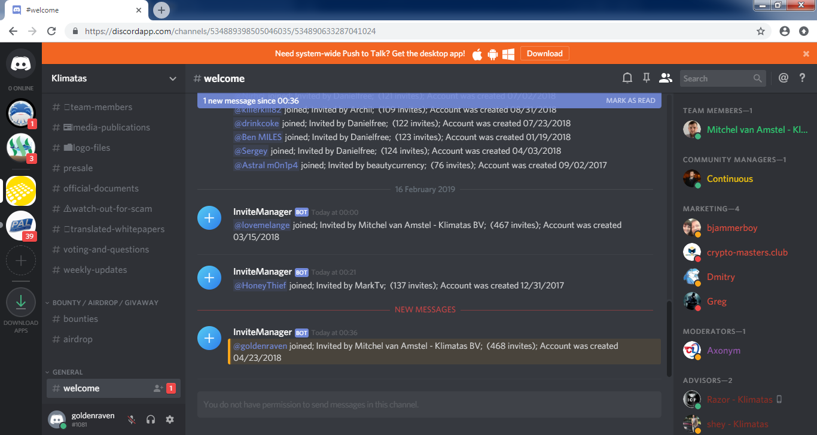Open a new browser tab
This screenshot has height=435, width=817.
(x=161, y=10)
